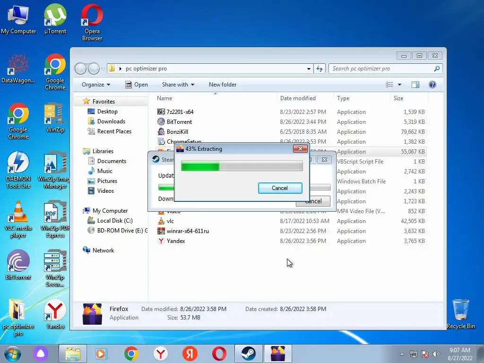Click the Search pc optimizer pro field

coord(386,69)
